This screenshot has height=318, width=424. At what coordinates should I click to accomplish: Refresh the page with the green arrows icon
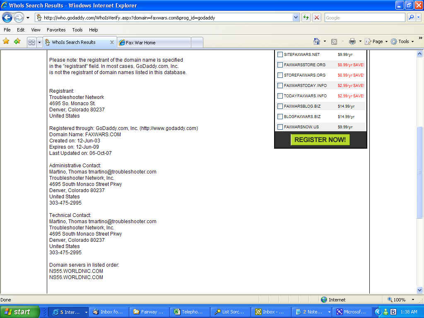(x=306, y=18)
